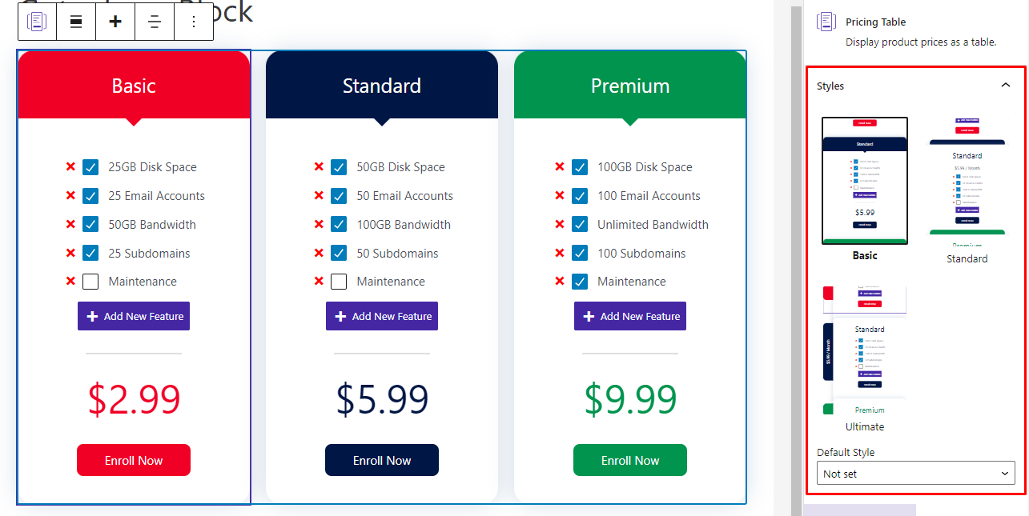Click the red X beside 50 Subdomains
Screen dimensions: 1029x516
pyautogui.click(x=319, y=253)
